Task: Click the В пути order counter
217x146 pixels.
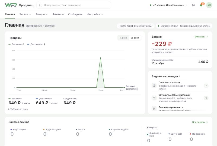Action: coord(80,132)
